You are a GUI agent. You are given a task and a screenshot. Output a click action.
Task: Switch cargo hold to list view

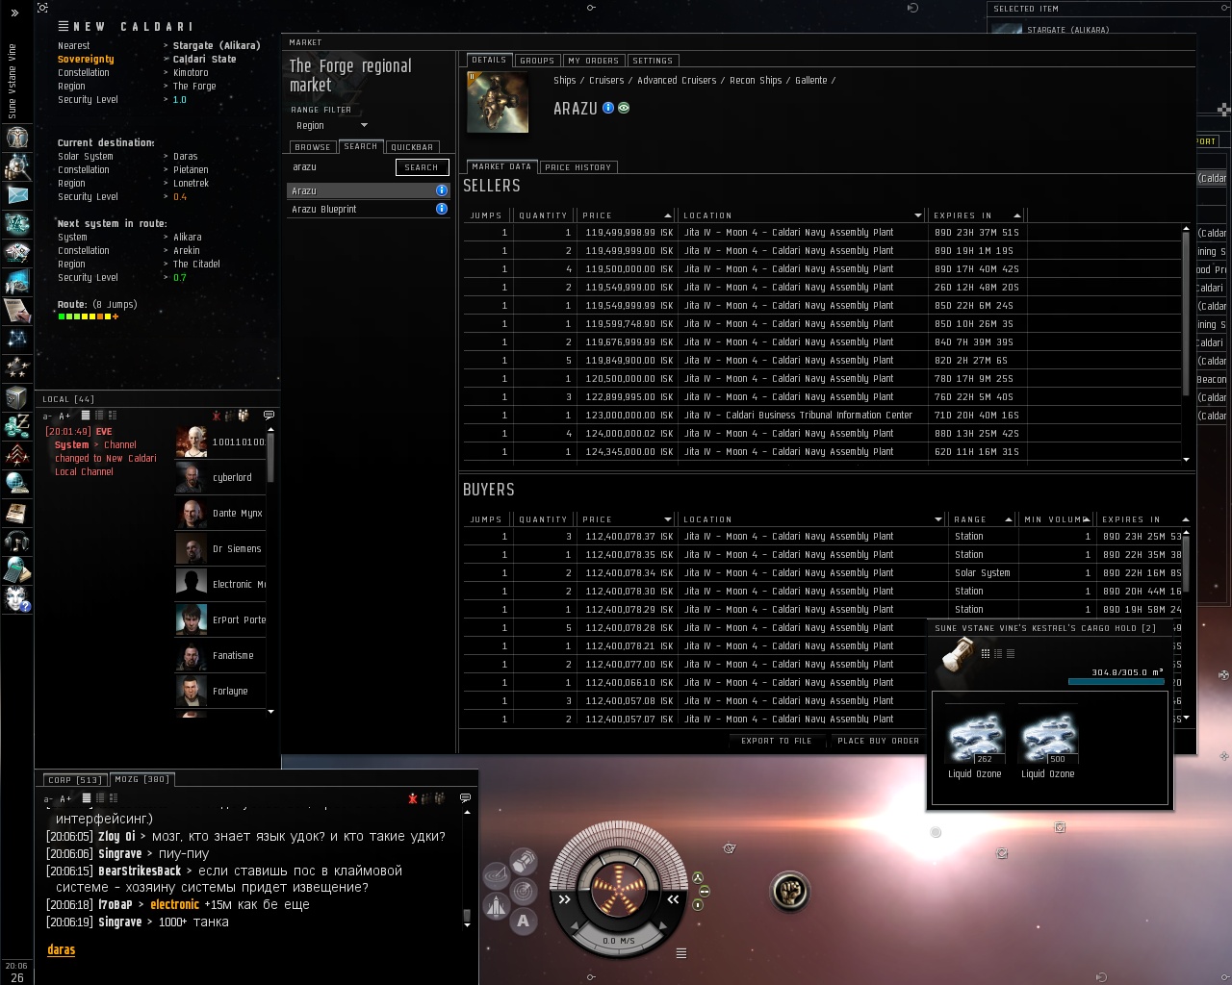pyautogui.click(x=1011, y=654)
